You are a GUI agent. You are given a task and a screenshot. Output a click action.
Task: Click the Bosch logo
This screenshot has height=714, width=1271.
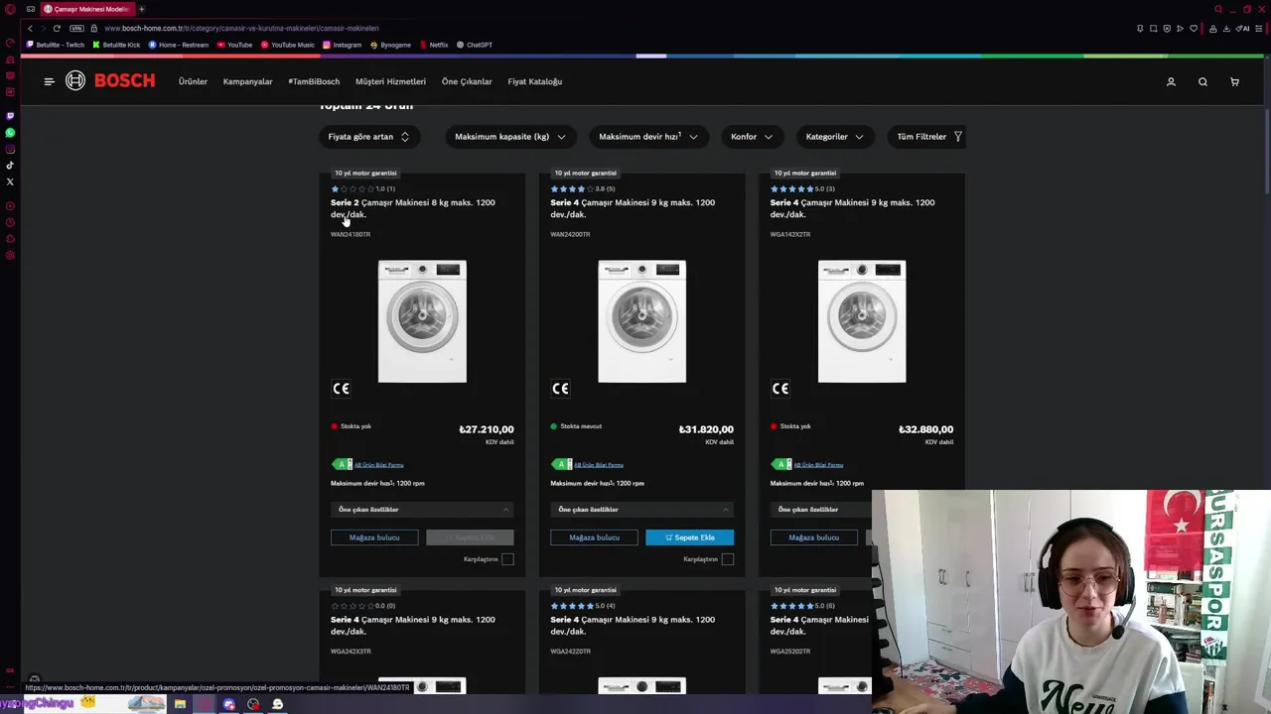click(110, 81)
